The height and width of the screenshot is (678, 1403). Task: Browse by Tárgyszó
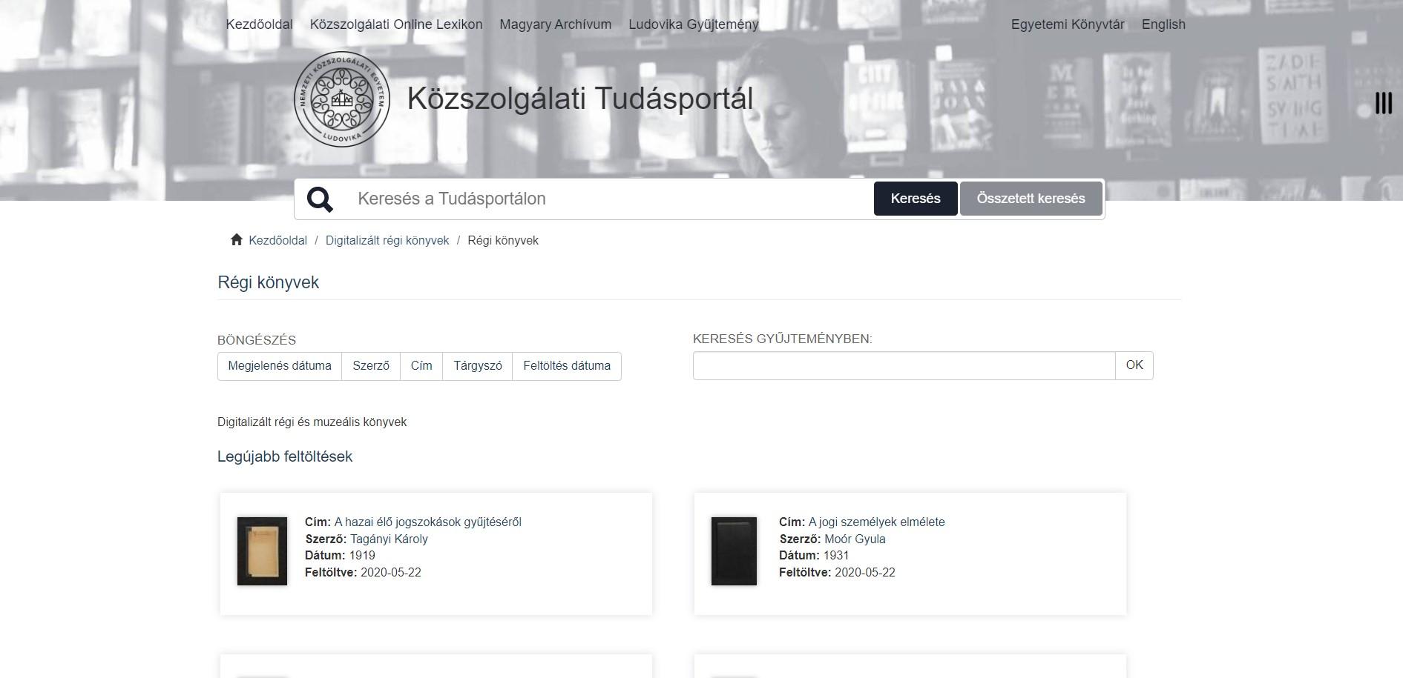478,366
